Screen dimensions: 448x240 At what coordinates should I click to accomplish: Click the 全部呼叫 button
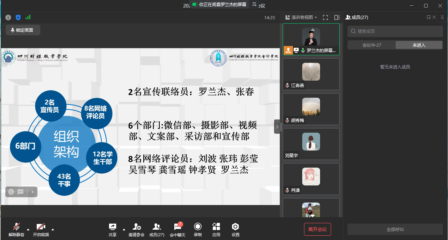pos(395,229)
